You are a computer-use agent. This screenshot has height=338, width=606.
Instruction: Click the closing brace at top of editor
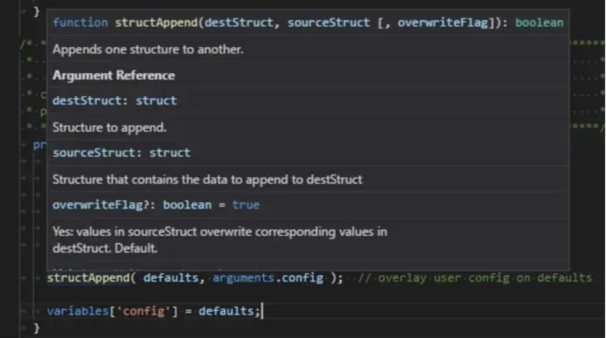point(37,11)
